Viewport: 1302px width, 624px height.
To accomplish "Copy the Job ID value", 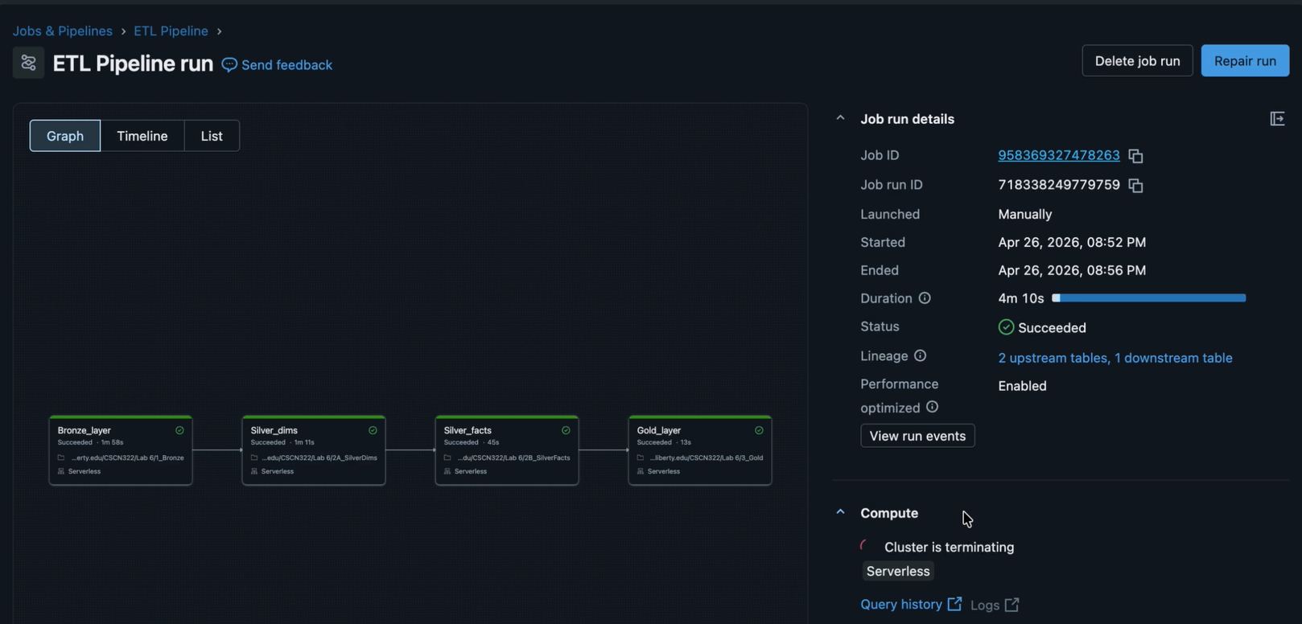I will tap(1135, 156).
